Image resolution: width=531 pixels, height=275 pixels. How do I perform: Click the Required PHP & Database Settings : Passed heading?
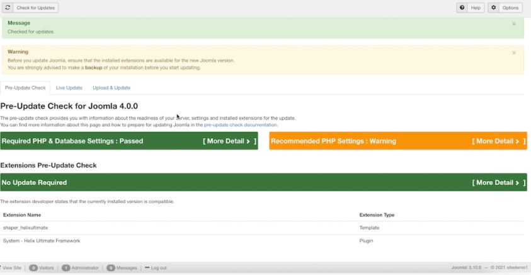pos(72,141)
